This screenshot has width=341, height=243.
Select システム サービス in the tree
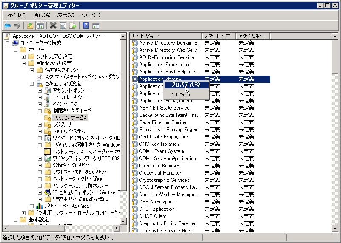70,118
